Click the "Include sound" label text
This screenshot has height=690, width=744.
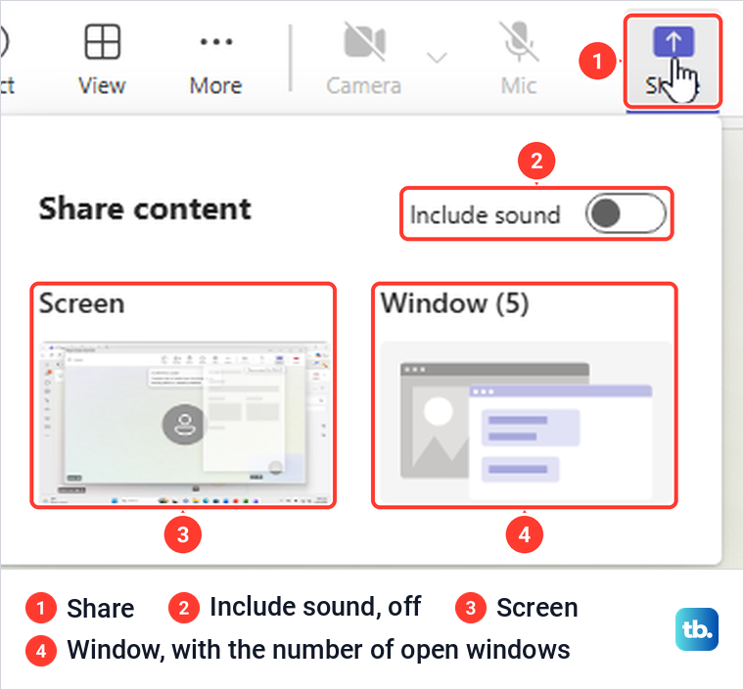[485, 214]
